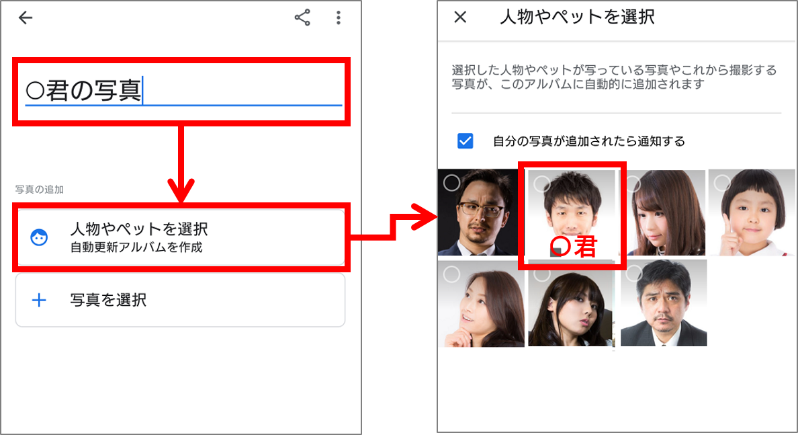Close the 人物やペットを選択 screen with the X
Screen dimensions: 798x435
[x=460, y=17]
